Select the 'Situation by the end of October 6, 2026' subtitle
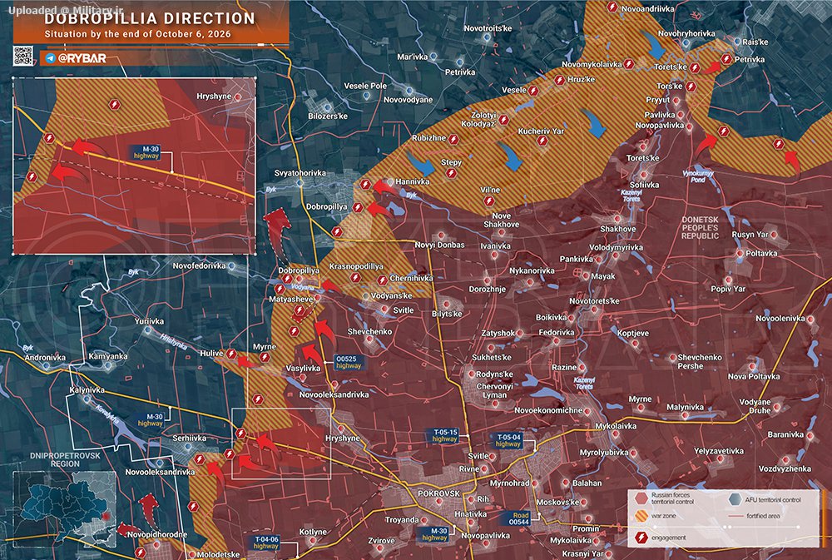 pyautogui.click(x=137, y=34)
